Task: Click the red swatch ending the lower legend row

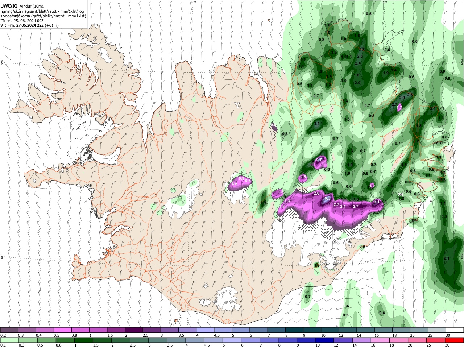Action: pos(455,340)
